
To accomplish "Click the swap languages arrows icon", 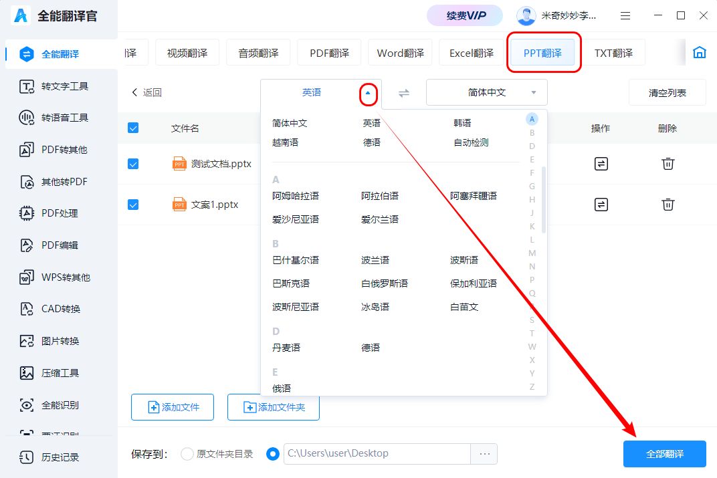I will coord(404,93).
